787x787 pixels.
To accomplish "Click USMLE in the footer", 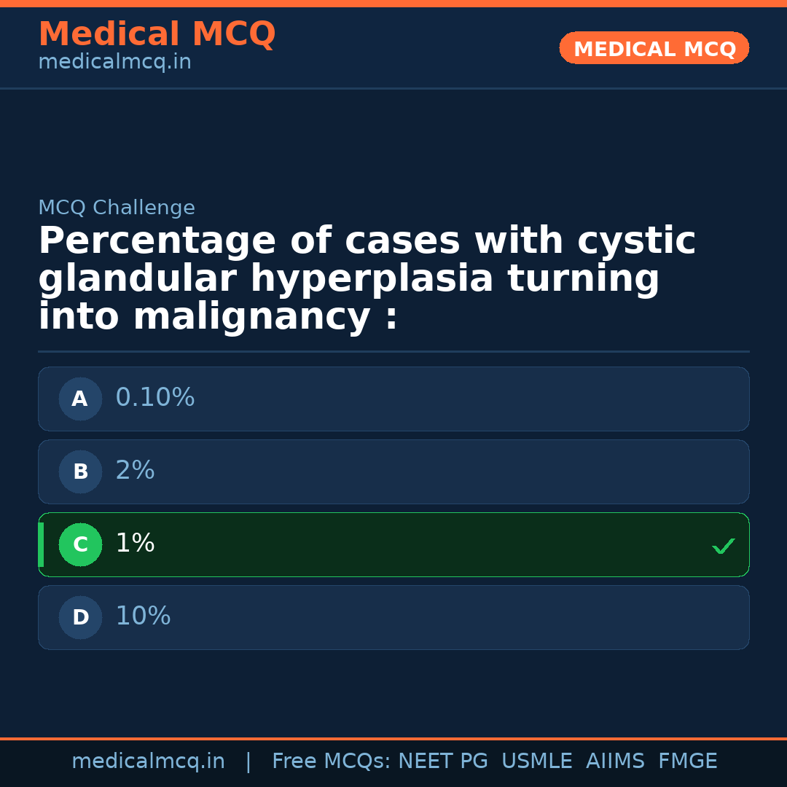I will [536, 761].
